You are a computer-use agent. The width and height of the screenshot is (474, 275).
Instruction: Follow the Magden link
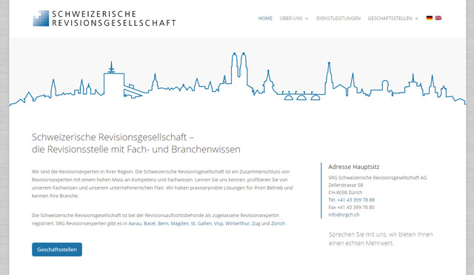point(179,224)
